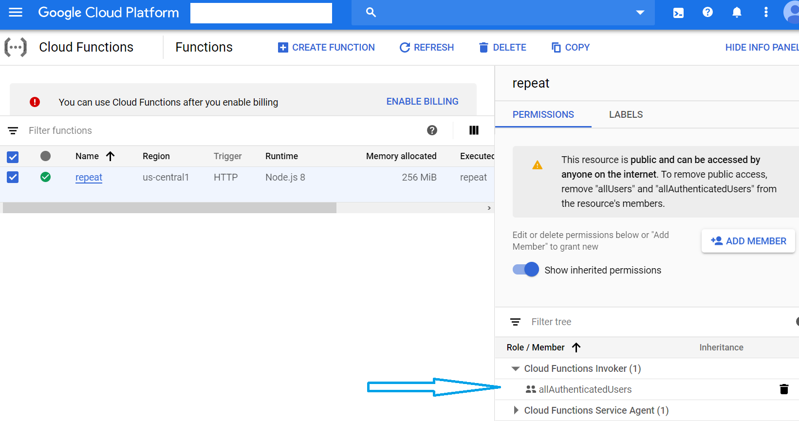
Task: Click the Region column header
Action: pyautogui.click(x=156, y=156)
